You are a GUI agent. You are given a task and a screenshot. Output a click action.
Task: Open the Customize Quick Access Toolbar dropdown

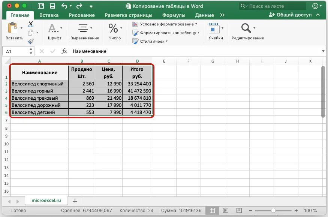[91, 6]
